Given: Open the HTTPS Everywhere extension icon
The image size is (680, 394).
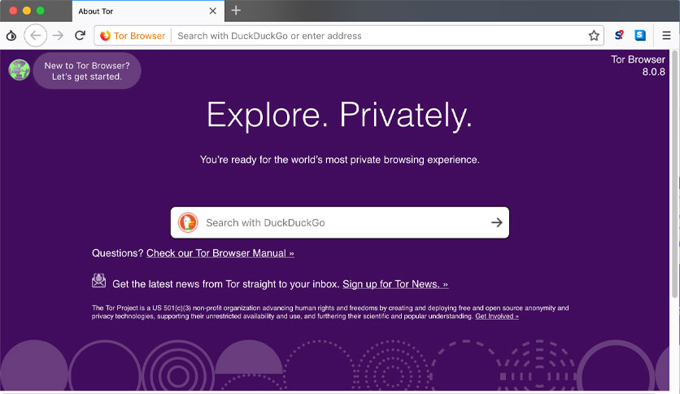Looking at the screenshot, I should pos(640,35).
